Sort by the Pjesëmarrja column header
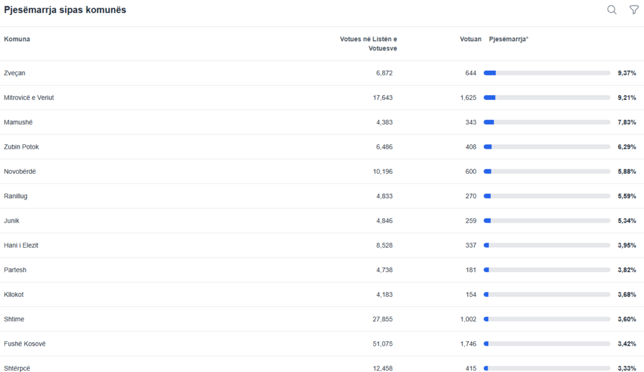This screenshot has height=372, width=644. [508, 39]
